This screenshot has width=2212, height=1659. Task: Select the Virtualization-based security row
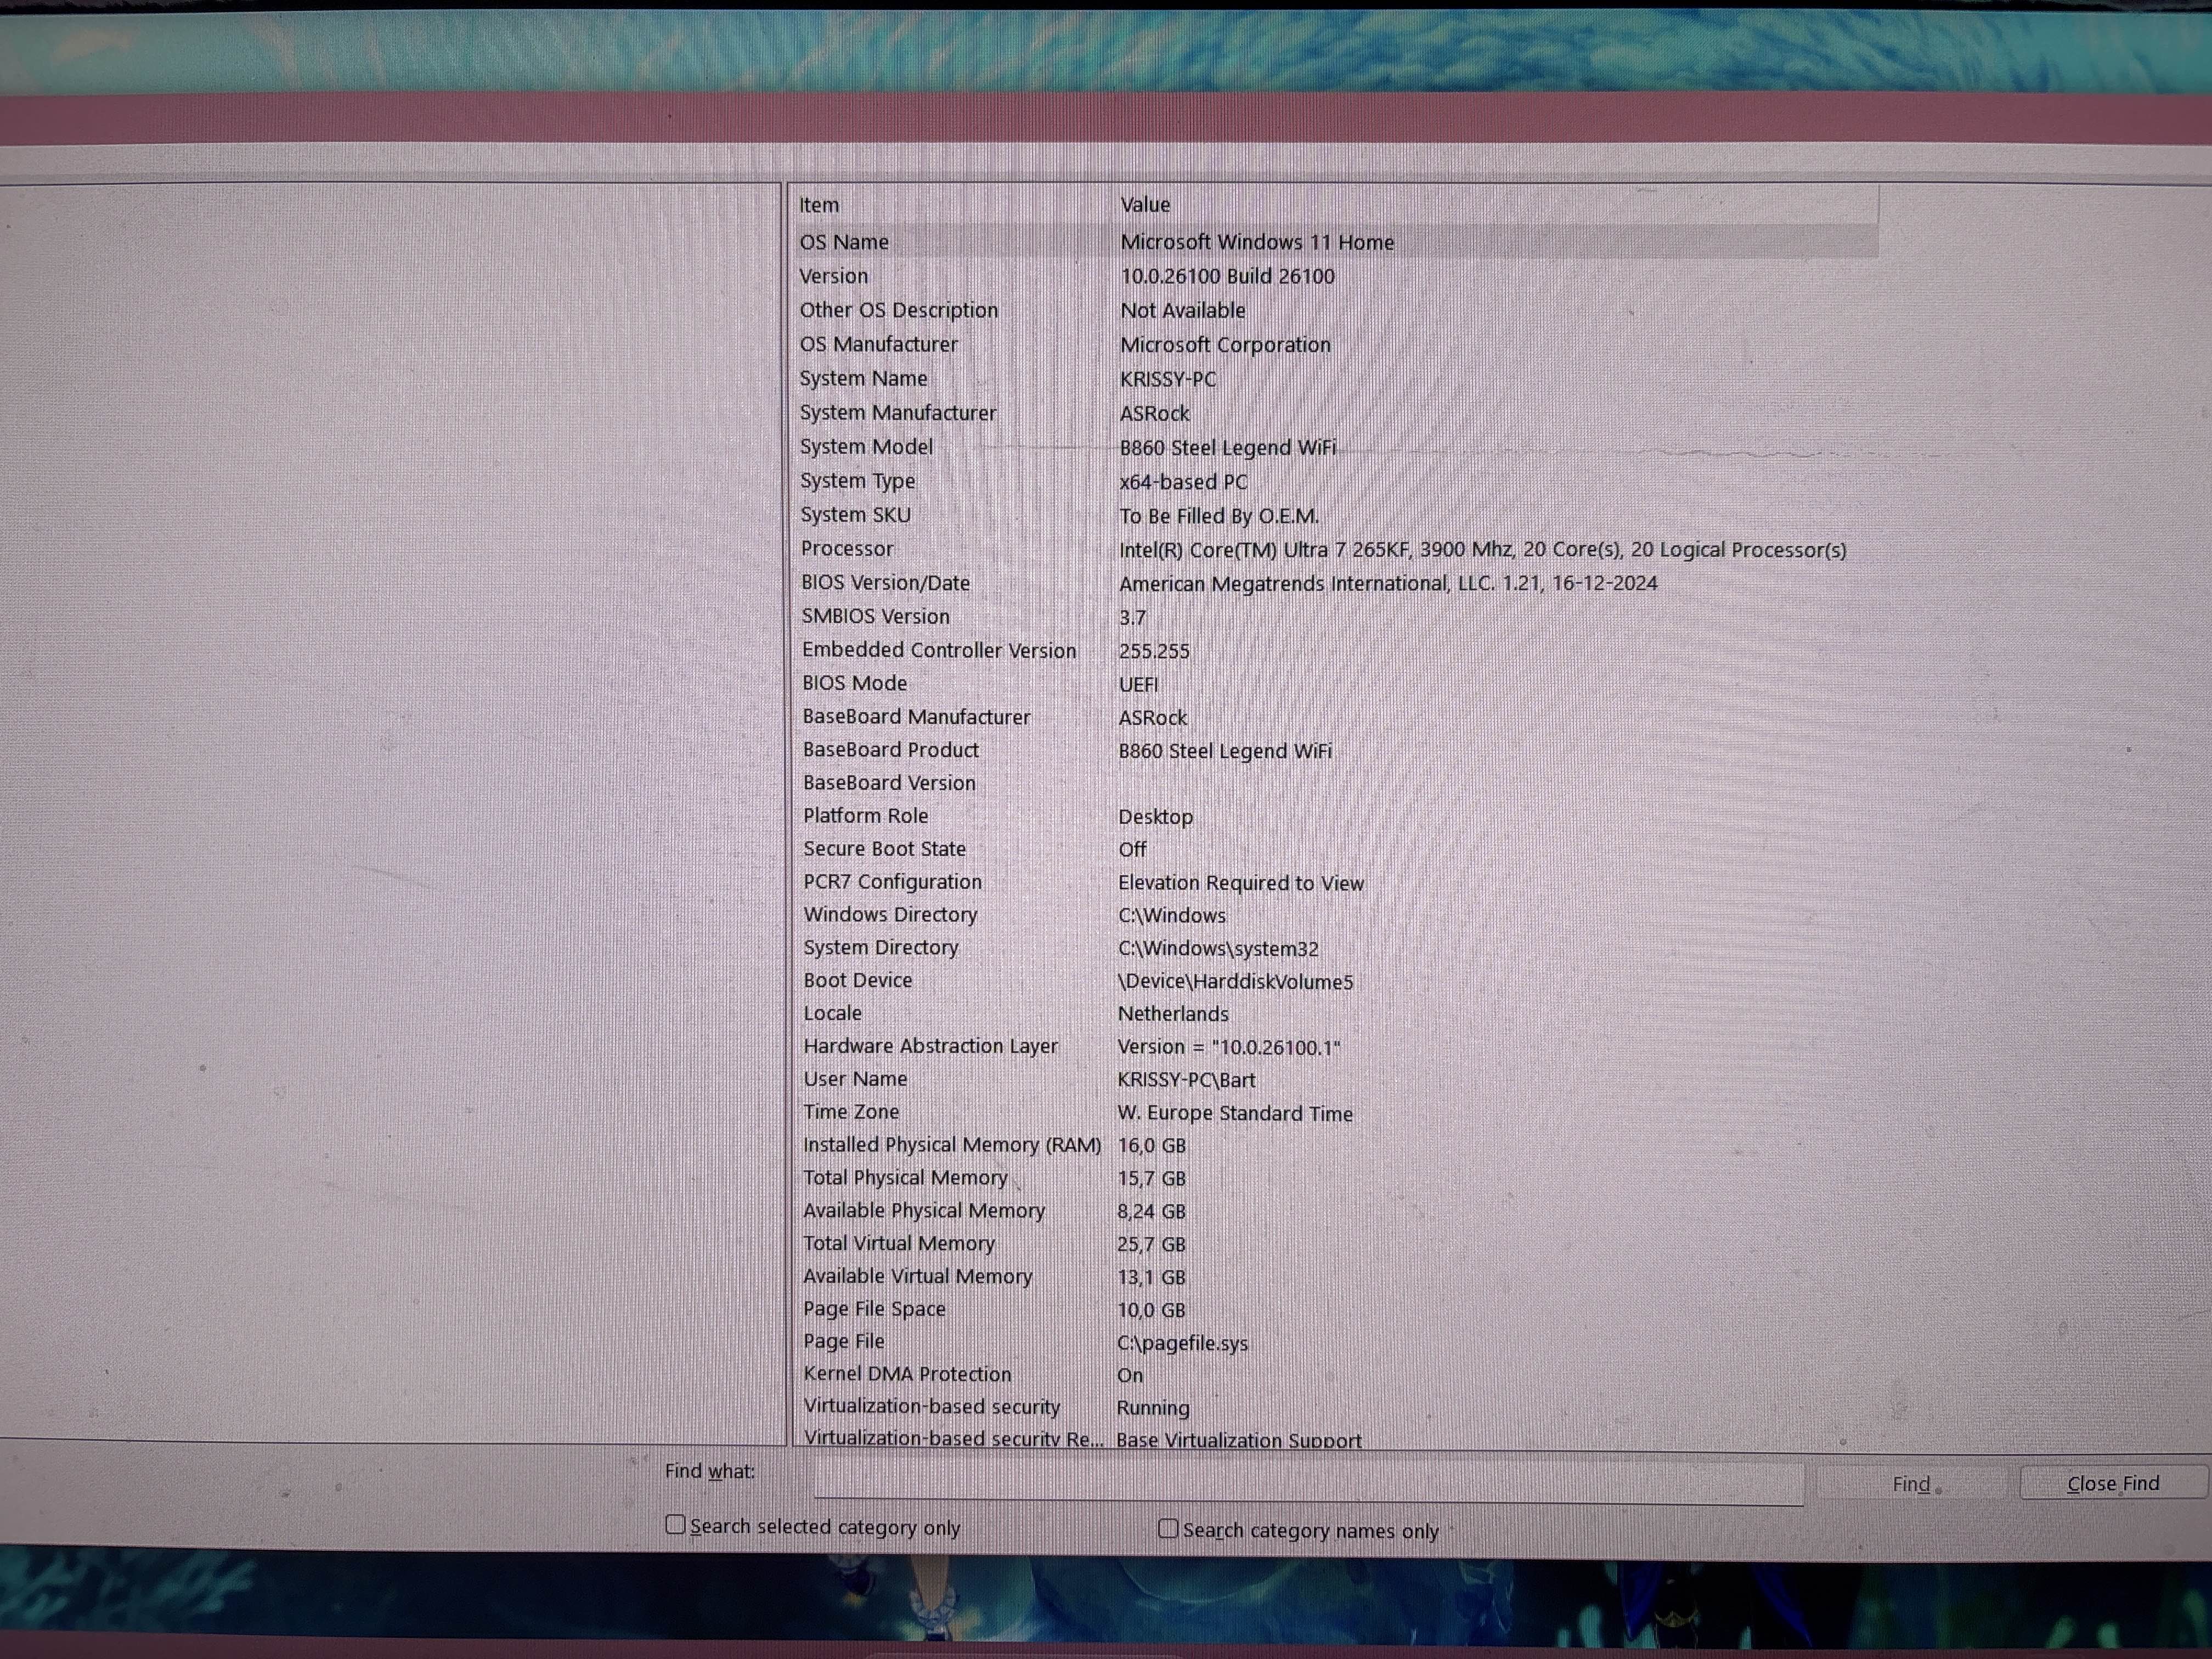point(931,1407)
